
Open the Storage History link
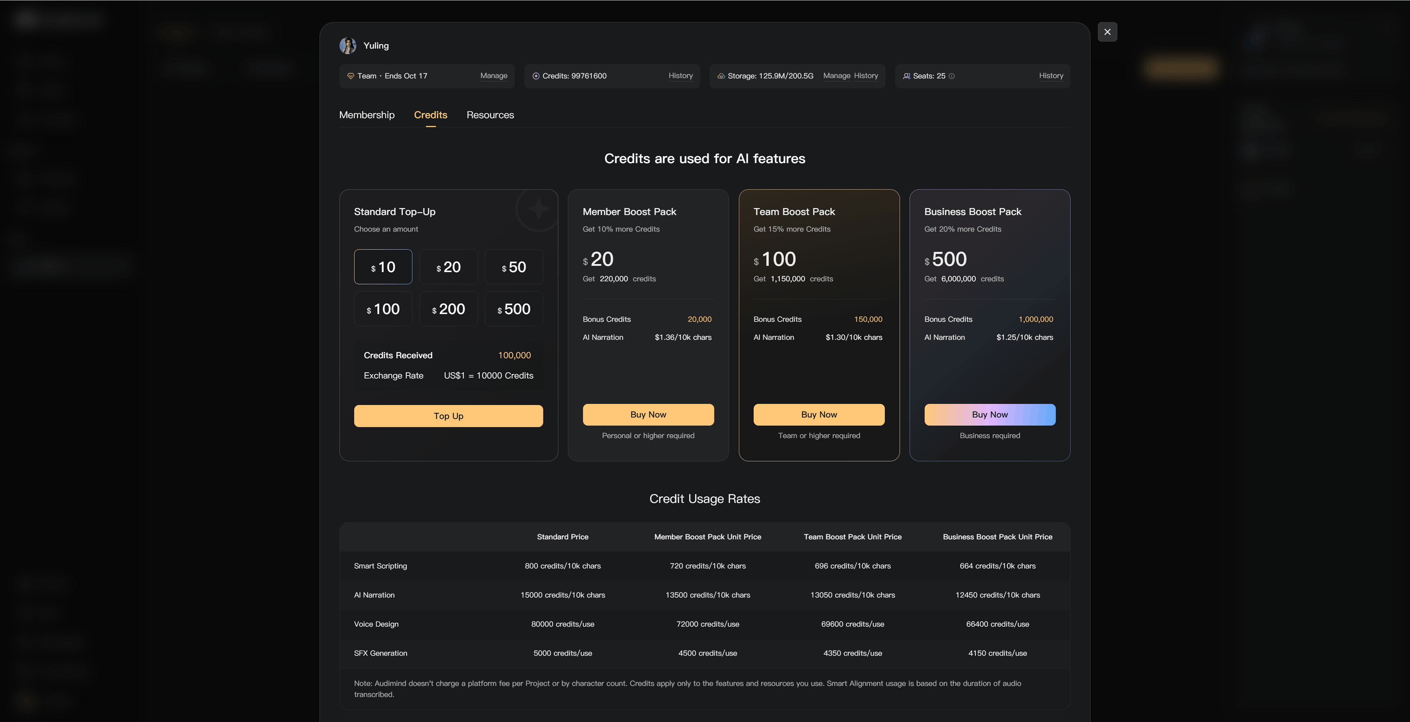[866, 75]
